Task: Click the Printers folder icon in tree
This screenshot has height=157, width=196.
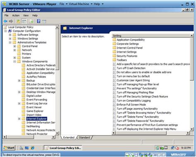Action: pyautogui.click(x=19, y=54)
